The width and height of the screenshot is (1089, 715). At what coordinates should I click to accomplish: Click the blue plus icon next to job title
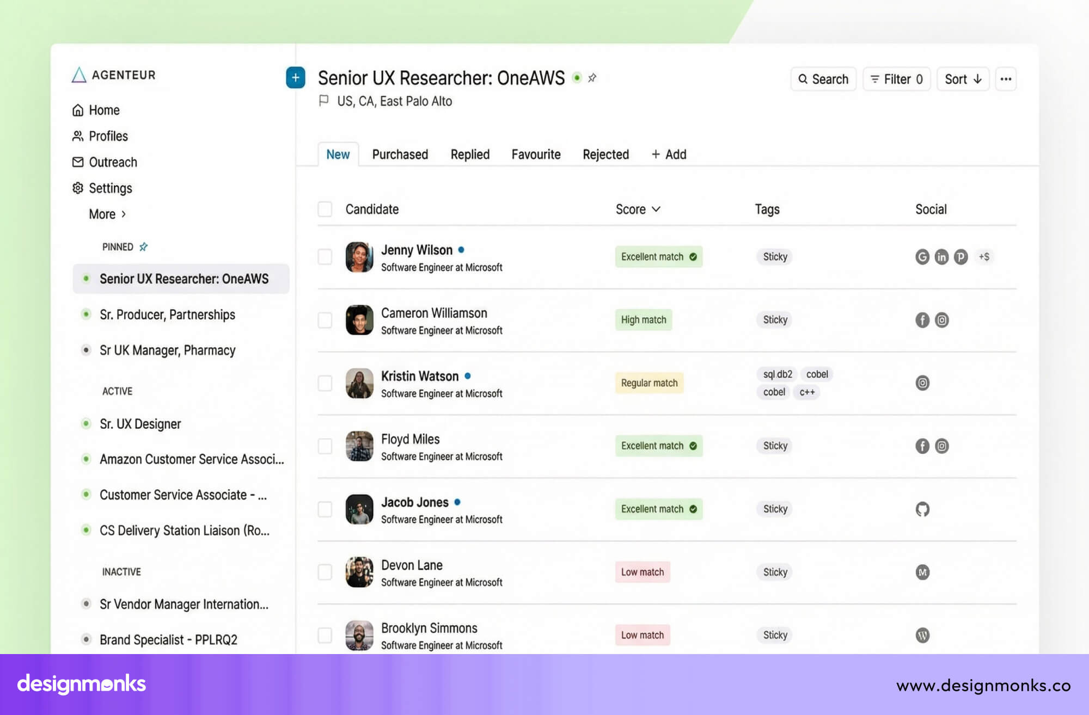pyautogui.click(x=296, y=78)
